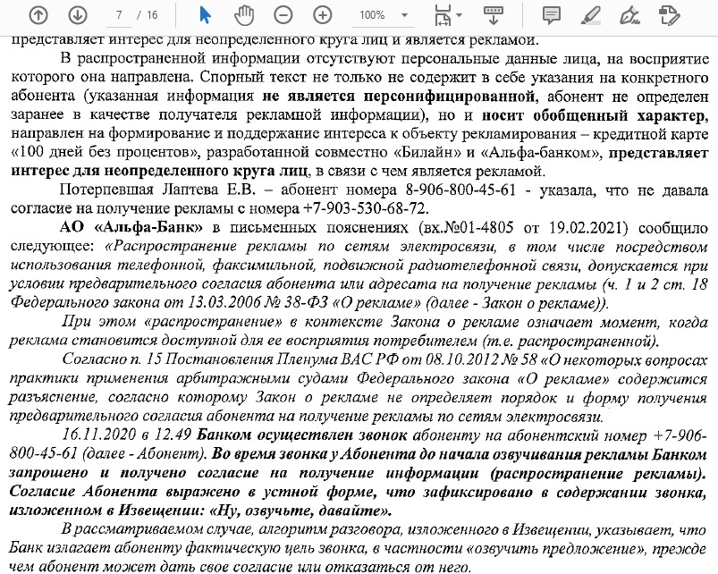This screenshot has width=718, height=574.
Task: Open the Sign document pen tool
Action: (x=629, y=15)
